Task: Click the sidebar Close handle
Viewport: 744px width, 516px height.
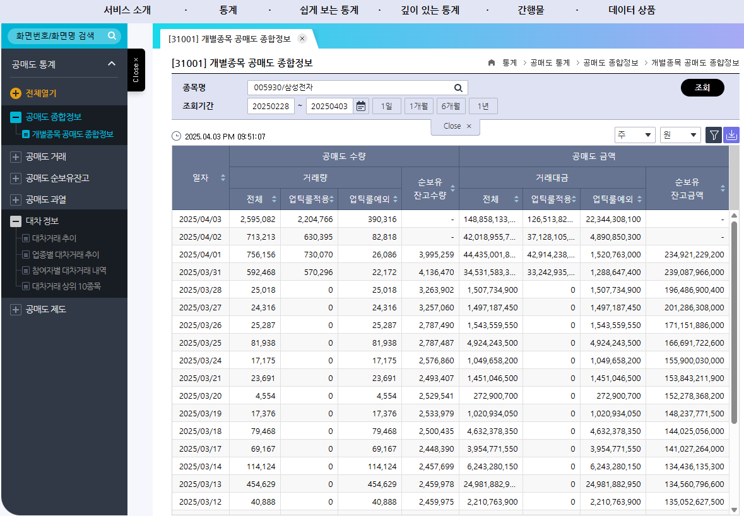Action: click(136, 70)
